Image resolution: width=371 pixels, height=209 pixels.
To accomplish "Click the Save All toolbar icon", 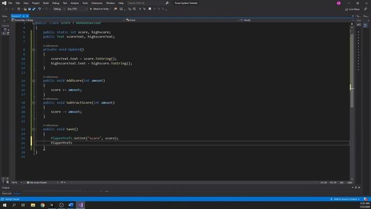I will point(34,9).
